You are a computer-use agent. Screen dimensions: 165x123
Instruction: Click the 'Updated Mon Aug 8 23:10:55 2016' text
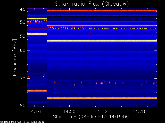(22, 122)
